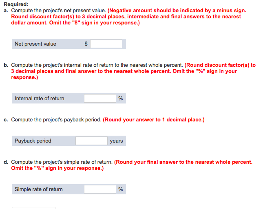Click the Simple rate of return label
The image size is (274, 209).
pyautogui.click(x=38, y=189)
